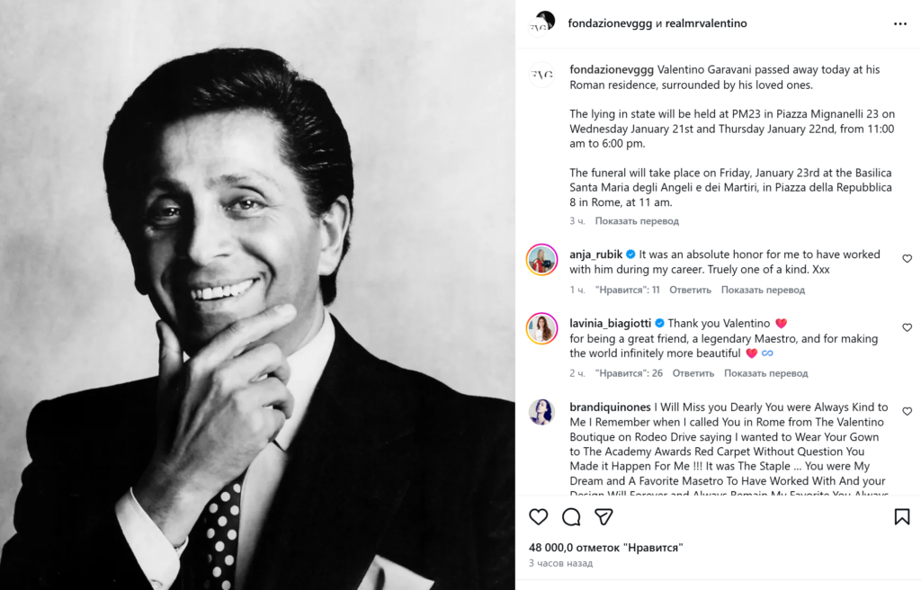Like anja_rubik's comment
921x590 pixels.
pyautogui.click(x=907, y=259)
